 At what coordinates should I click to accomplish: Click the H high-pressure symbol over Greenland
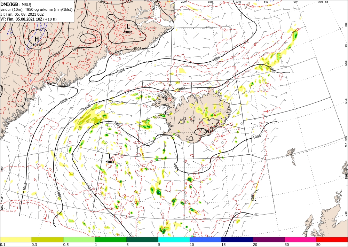(x=37, y=39)
